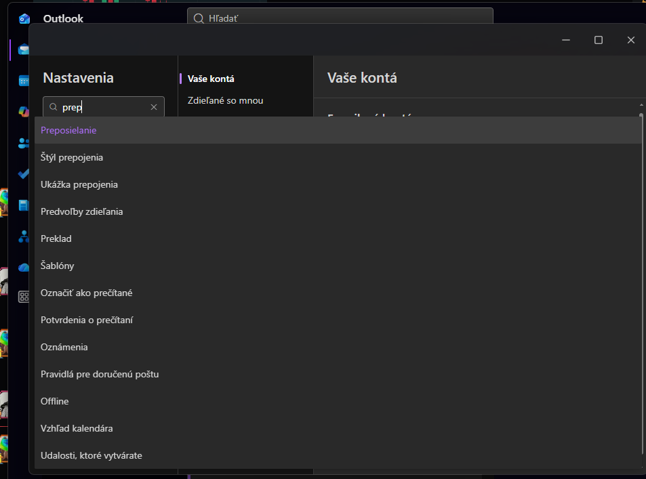
Task: Switch to Zdieľané so mnou tab
Action: 225,100
